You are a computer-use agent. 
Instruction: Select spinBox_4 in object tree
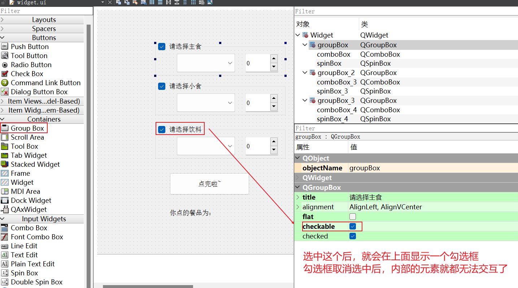332,119
